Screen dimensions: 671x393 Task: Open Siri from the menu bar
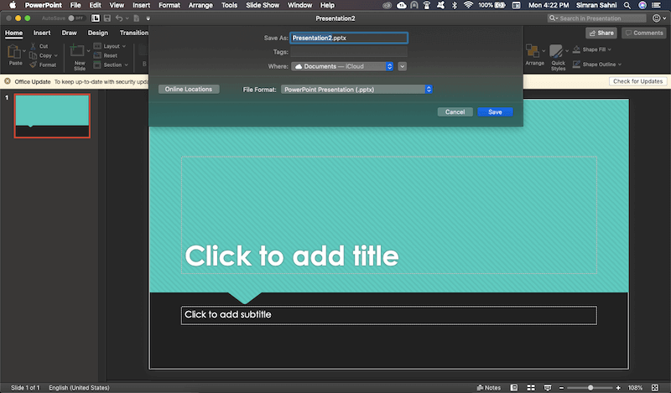642,6
